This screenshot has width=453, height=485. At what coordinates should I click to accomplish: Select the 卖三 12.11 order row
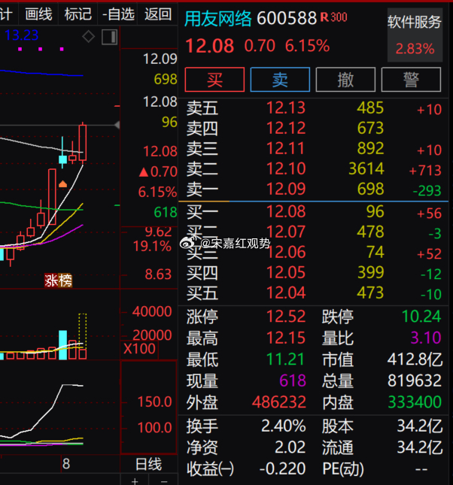pos(313,148)
